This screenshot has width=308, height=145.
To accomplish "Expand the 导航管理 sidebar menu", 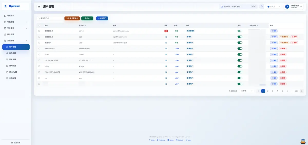I will click(16, 22).
